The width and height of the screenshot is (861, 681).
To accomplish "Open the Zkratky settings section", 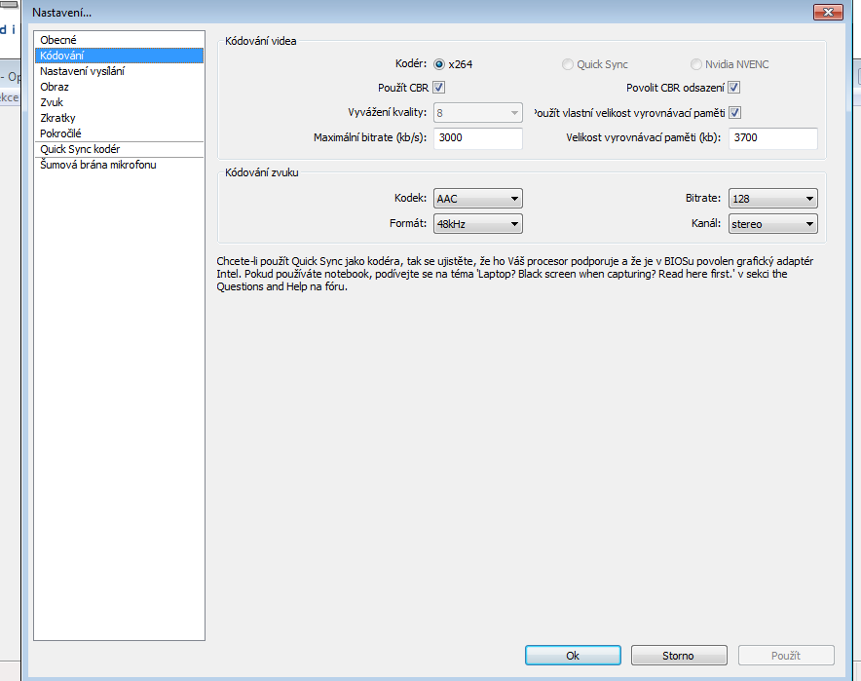I will 57,118.
